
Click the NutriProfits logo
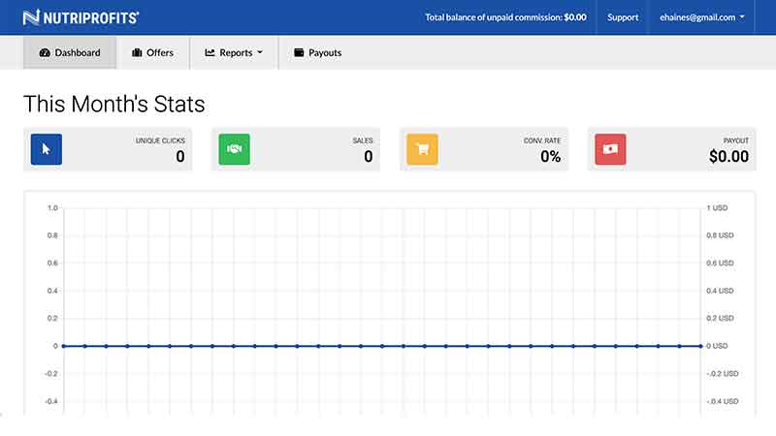click(x=81, y=17)
